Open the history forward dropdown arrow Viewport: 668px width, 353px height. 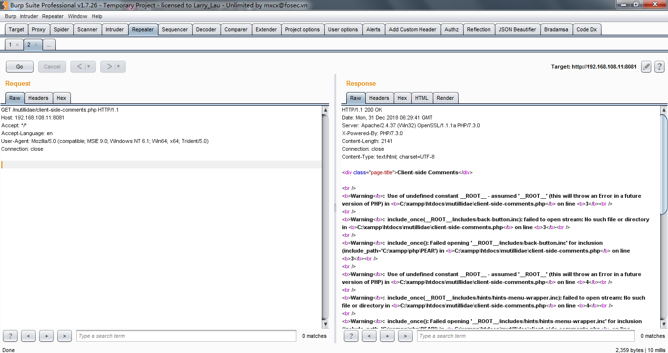[118, 67]
